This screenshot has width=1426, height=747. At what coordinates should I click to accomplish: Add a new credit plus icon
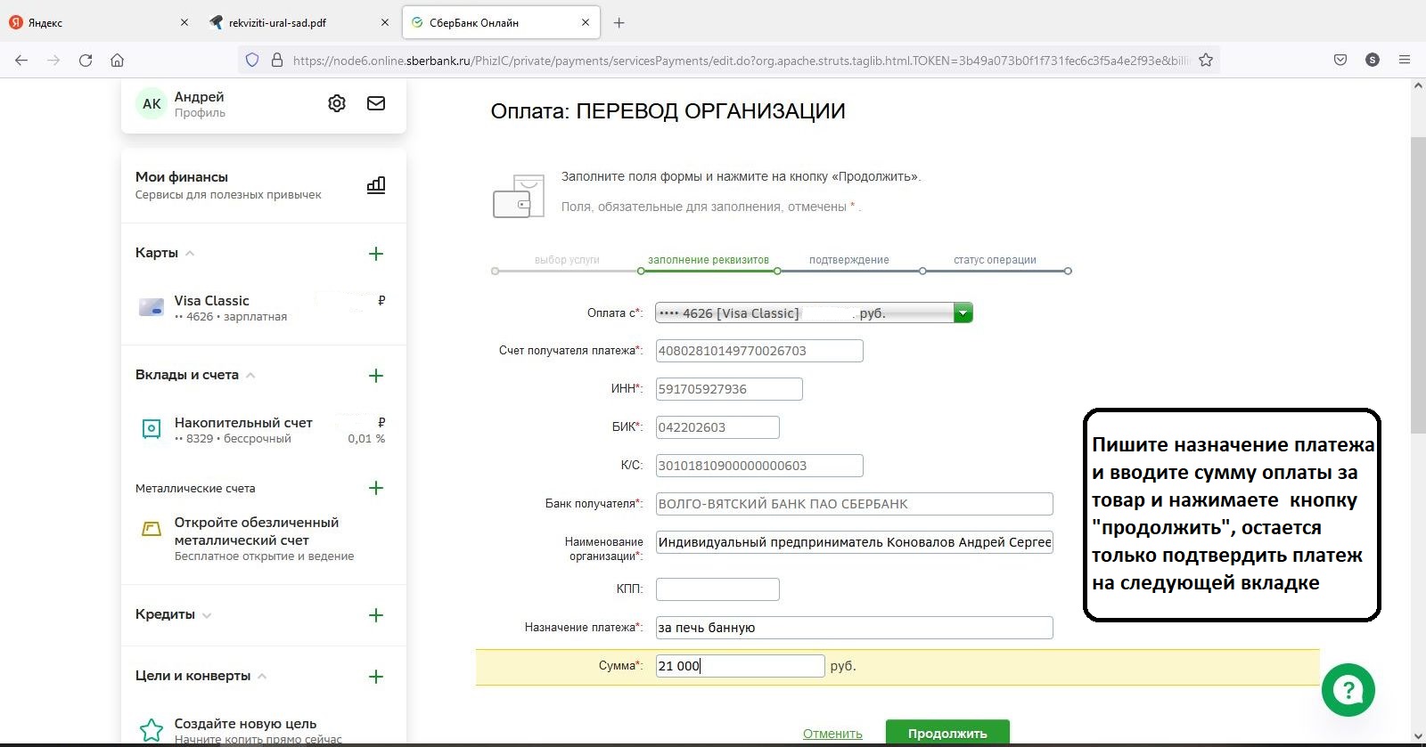pyautogui.click(x=376, y=615)
